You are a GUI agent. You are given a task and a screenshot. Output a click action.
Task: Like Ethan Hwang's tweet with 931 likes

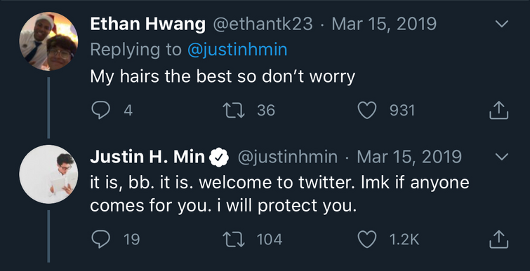click(367, 111)
